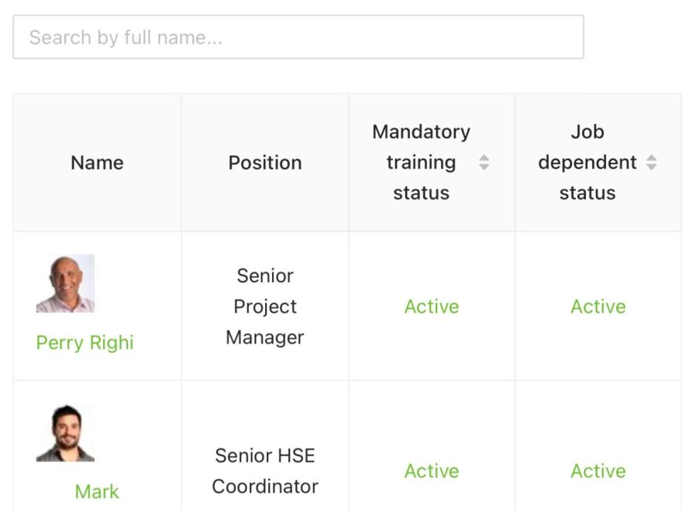
Task: Sort by Job dependent status column
Action: (651, 163)
